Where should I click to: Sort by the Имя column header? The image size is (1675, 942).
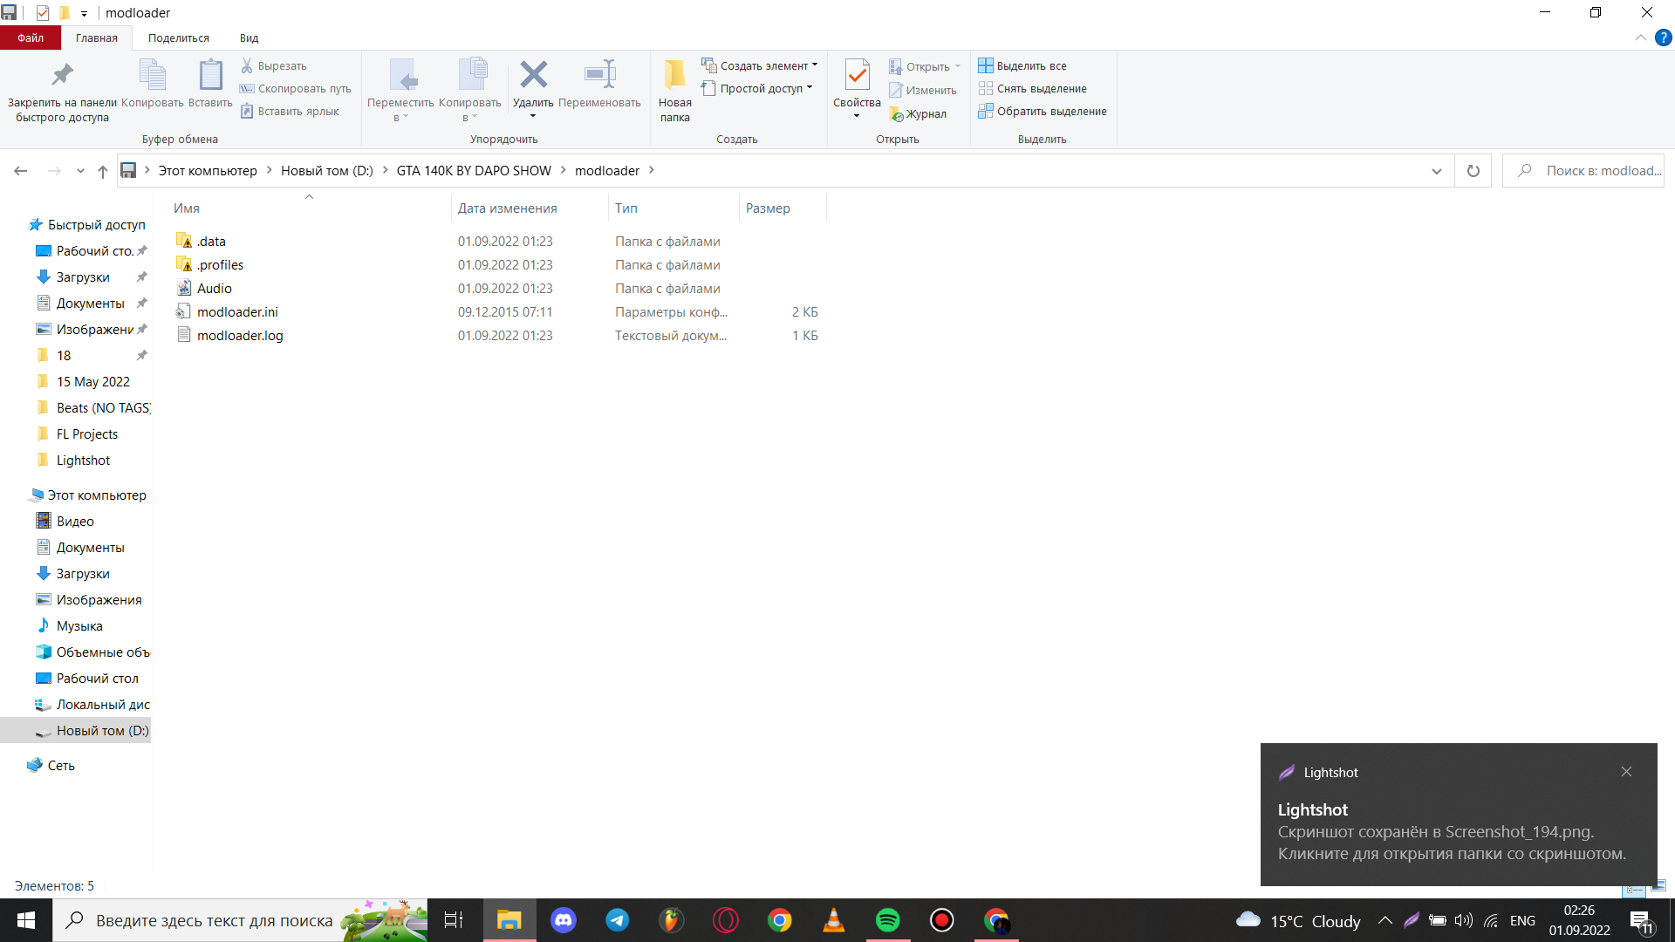[x=309, y=208]
